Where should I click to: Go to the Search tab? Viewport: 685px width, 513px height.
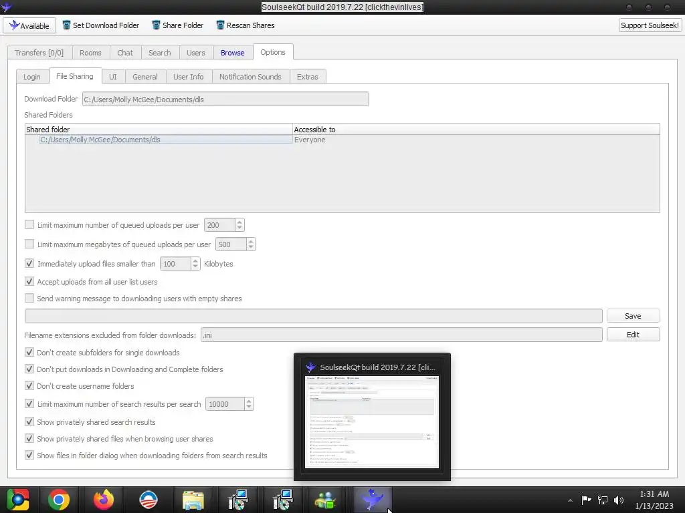(159, 53)
